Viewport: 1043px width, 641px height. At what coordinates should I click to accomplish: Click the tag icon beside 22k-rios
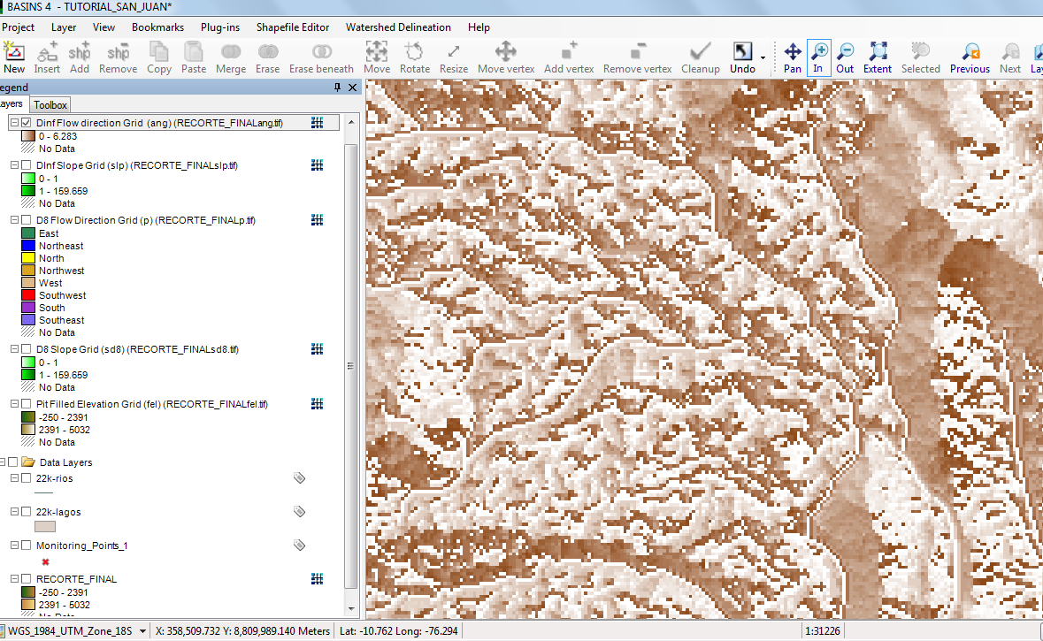click(x=299, y=477)
